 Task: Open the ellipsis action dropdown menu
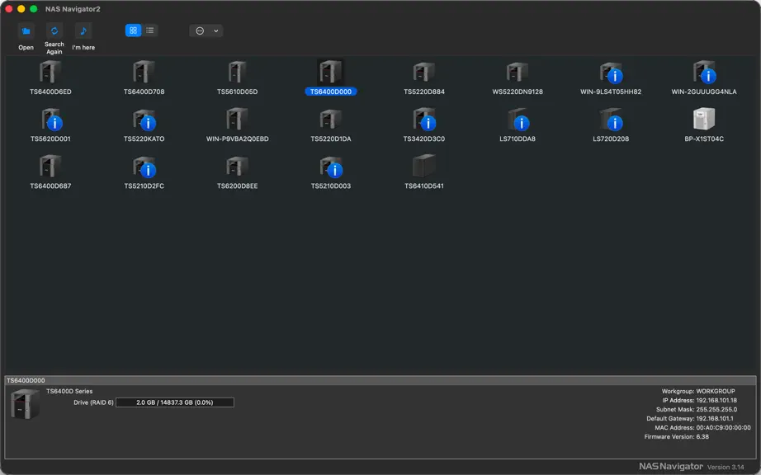tap(206, 31)
